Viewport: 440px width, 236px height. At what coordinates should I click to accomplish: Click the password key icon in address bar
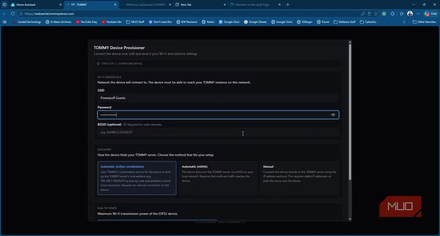tap(363, 14)
